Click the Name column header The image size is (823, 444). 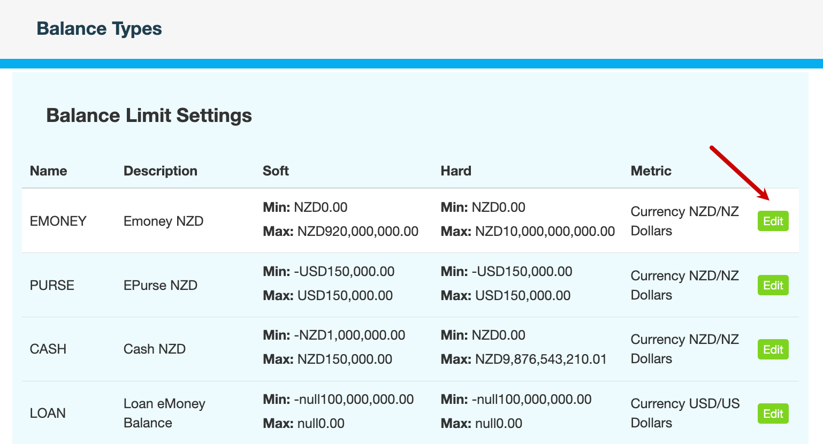[49, 171]
